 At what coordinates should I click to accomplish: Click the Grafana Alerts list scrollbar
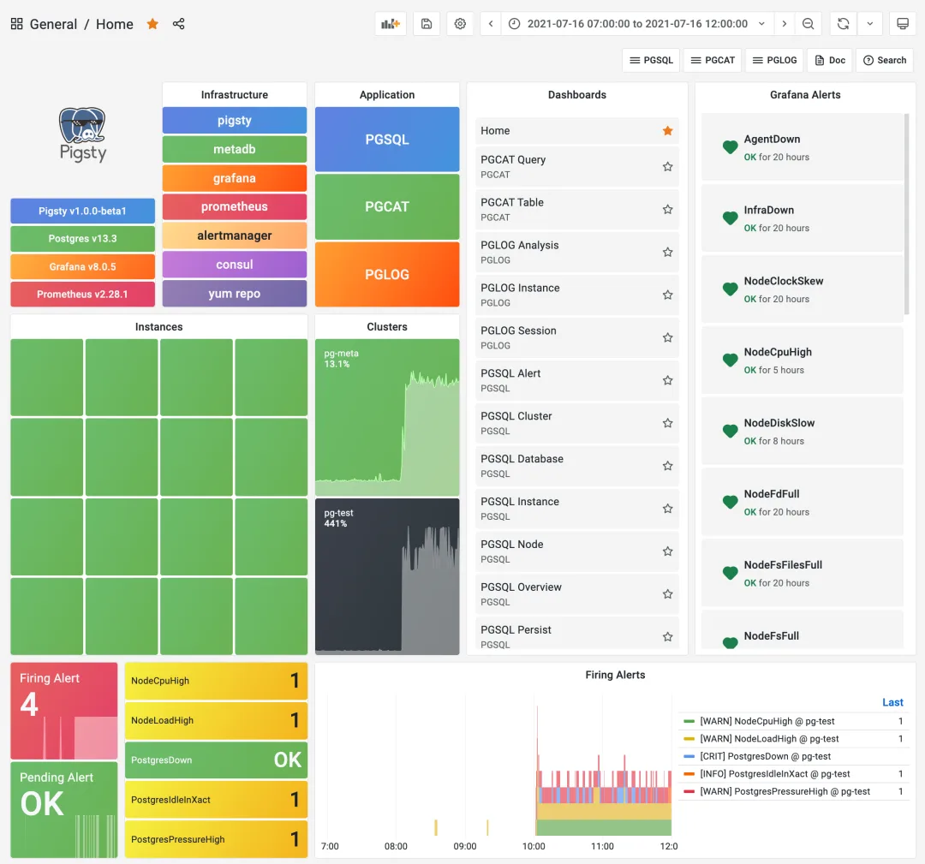pos(907,215)
